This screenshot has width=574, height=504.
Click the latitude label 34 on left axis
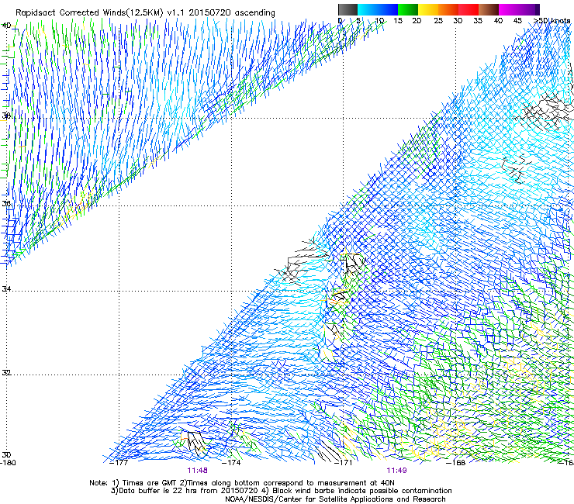click(6, 288)
